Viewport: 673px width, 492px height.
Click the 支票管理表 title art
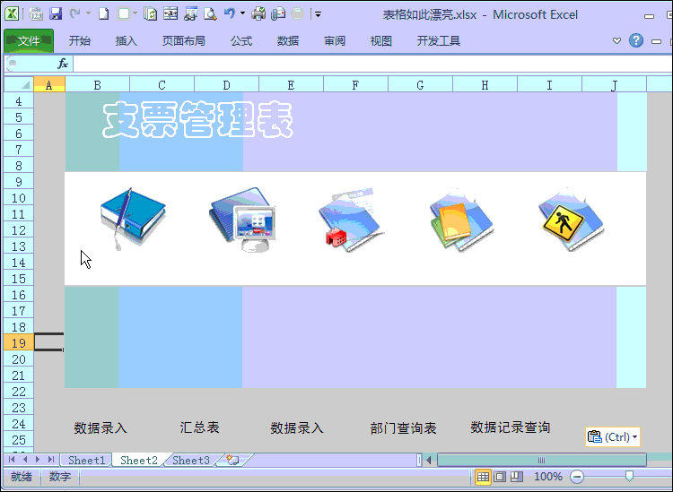pyautogui.click(x=198, y=119)
